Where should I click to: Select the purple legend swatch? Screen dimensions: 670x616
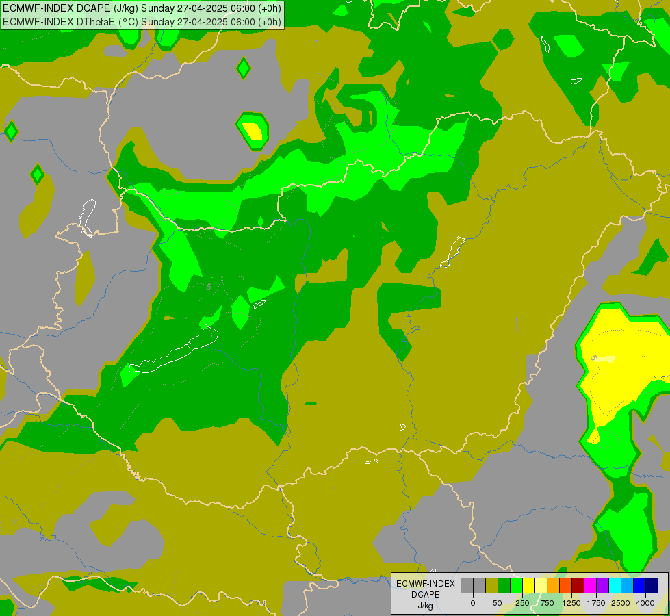pyautogui.click(x=602, y=585)
